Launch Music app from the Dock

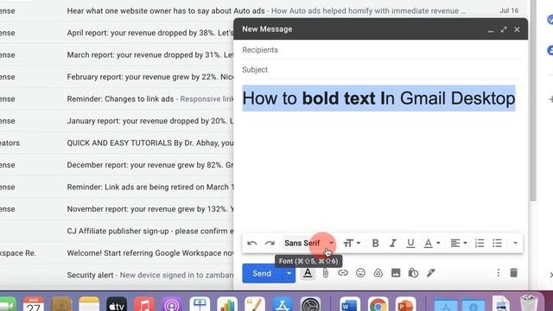click(x=144, y=304)
